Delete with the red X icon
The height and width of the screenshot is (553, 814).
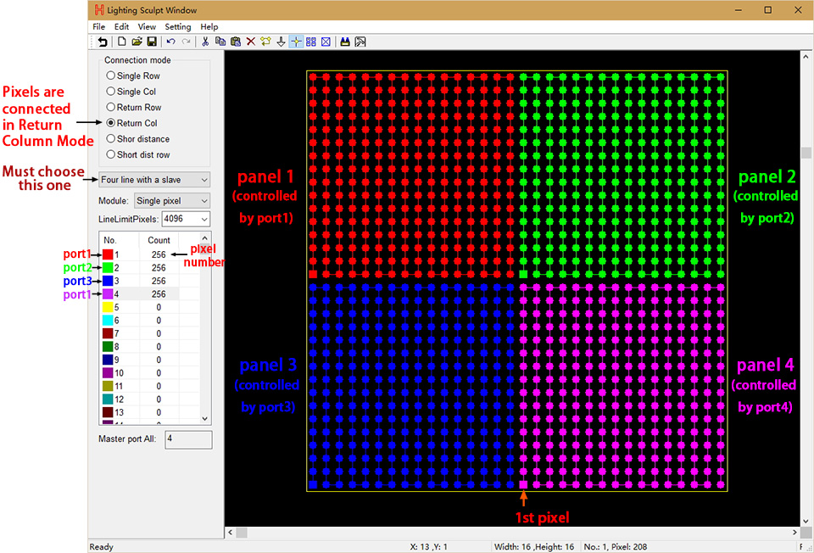tap(251, 42)
